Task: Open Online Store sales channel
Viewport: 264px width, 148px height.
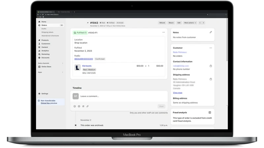Action: tap(46, 67)
